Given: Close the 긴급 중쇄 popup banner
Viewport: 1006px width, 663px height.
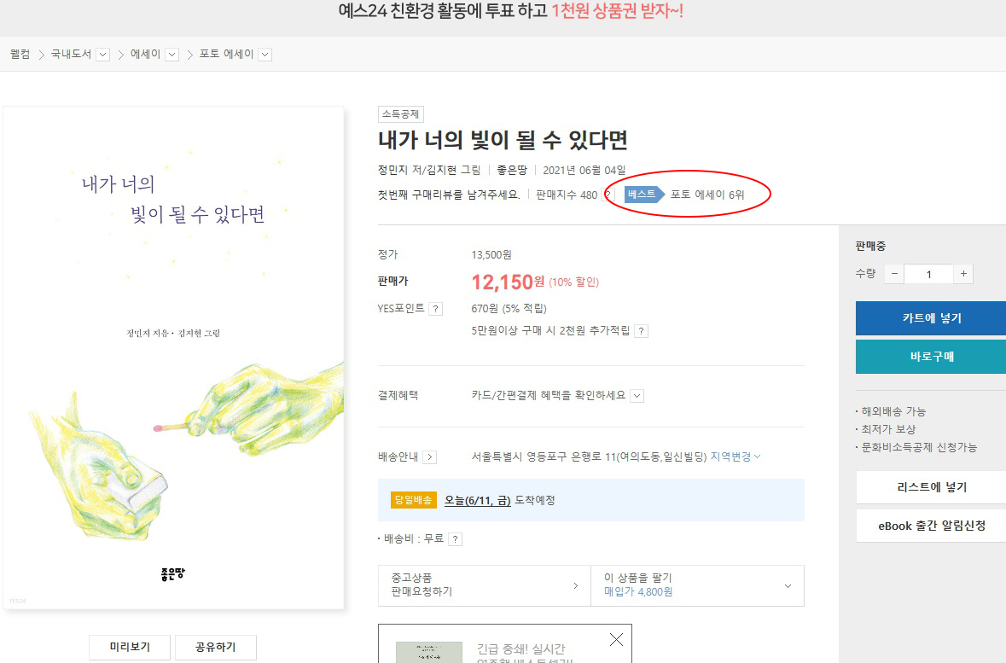Looking at the screenshot, I should [x=616, y=639].
